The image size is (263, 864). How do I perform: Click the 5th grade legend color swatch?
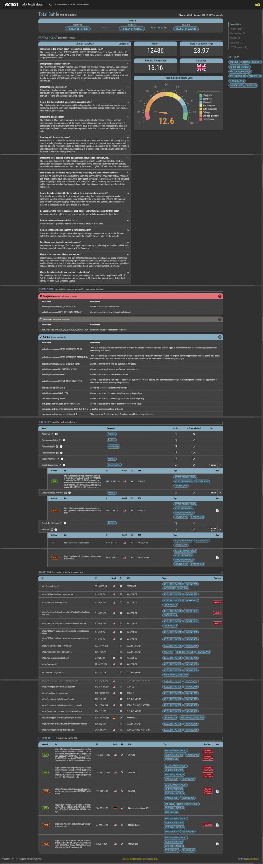point(201,96)
